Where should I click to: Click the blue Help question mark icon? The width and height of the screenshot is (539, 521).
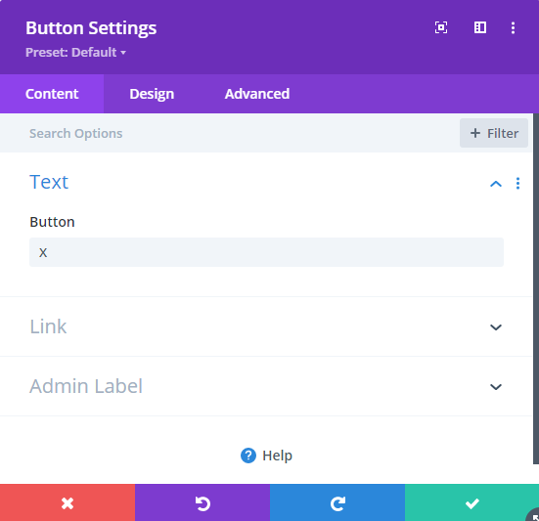[248, 456]
